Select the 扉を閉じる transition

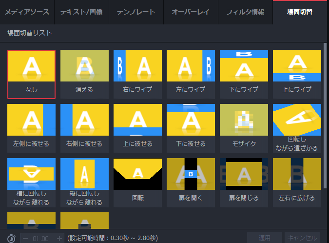click(x=244, y=182)
